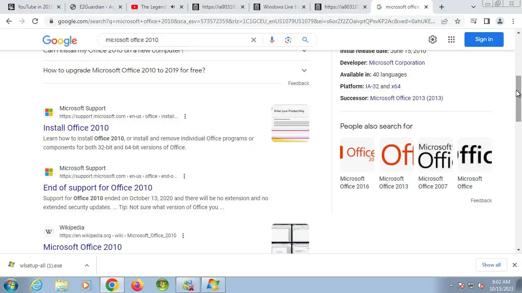The height and width of the screenshot is (293, 522).
Task: Open a new browser tab
Action: (442, 7)
